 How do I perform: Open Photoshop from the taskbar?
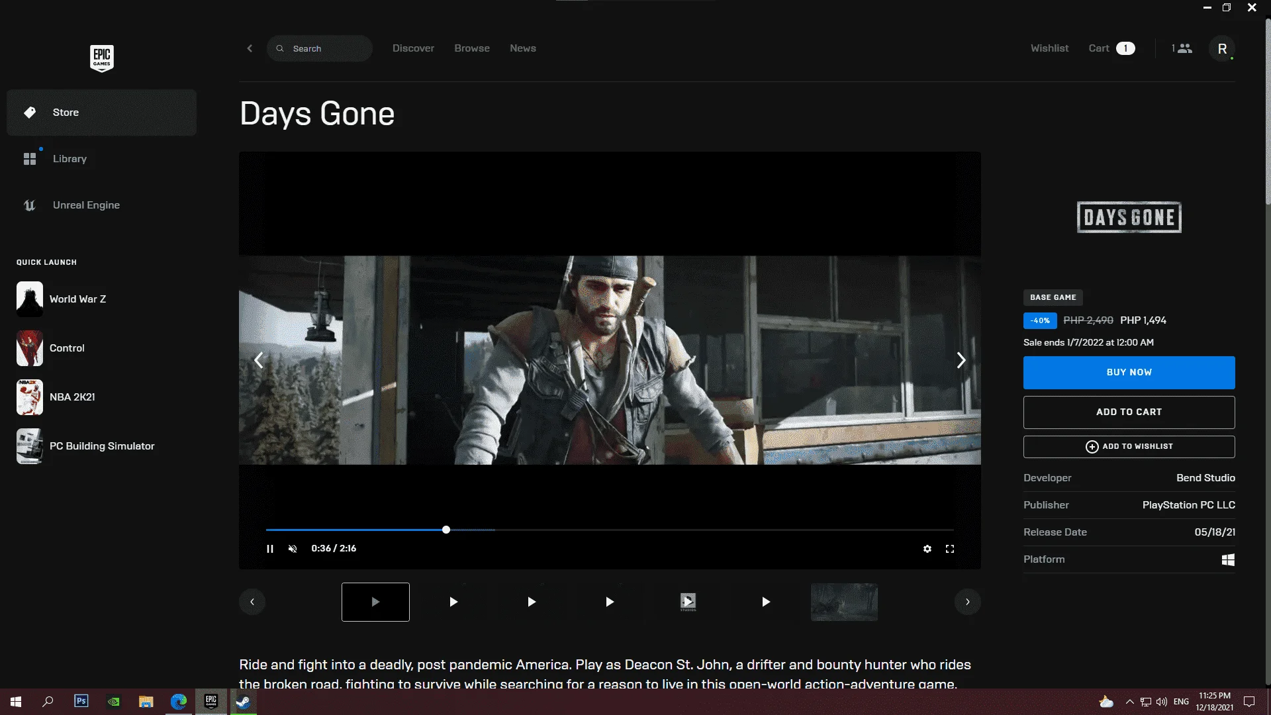[x=81, y=702]
